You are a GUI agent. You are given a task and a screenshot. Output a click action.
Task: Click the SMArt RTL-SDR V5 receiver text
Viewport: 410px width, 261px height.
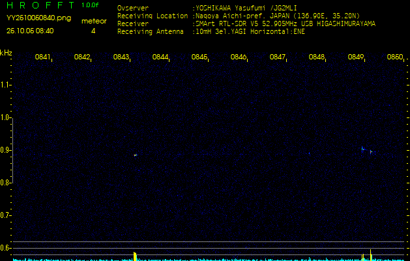tap(286, 24)
